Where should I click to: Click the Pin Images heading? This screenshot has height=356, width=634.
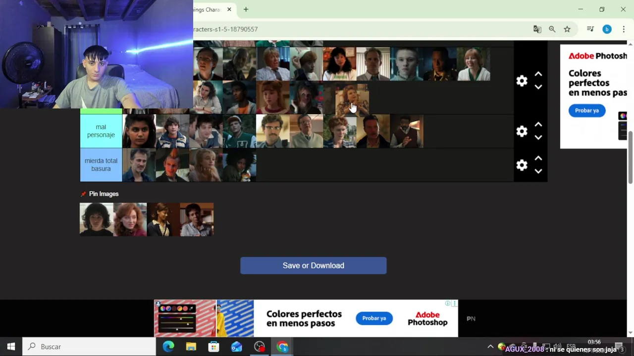pos(104,194)
